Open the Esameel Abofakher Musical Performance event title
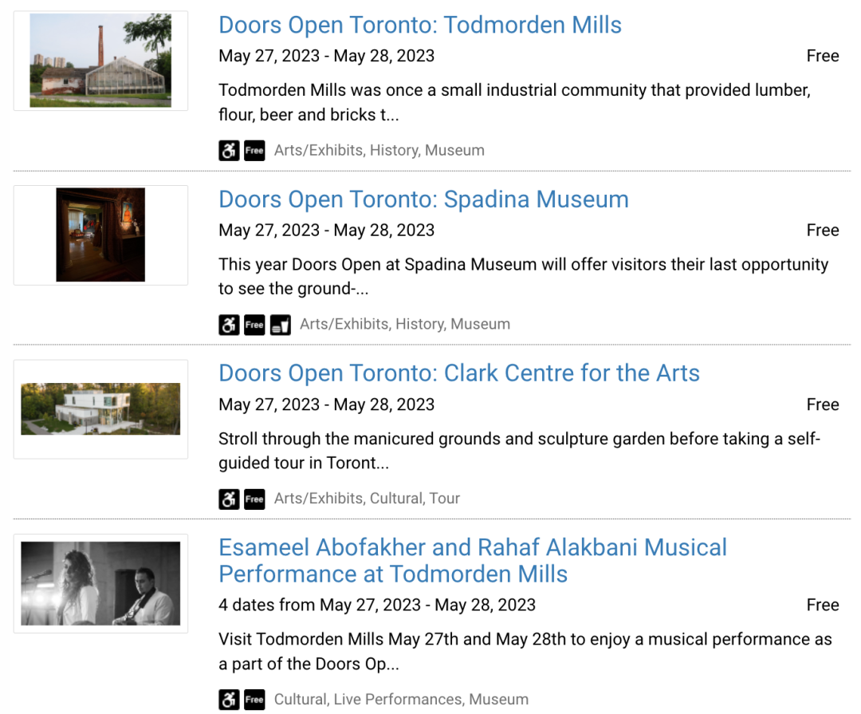The image size is (861, 714). (x=472, y=560)
